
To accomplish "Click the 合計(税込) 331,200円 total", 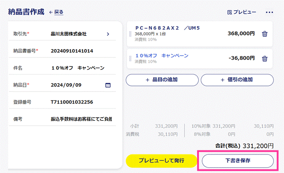I will coord(244,146).
